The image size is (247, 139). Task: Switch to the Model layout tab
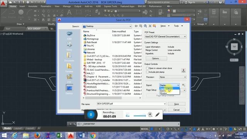[7, 128]
